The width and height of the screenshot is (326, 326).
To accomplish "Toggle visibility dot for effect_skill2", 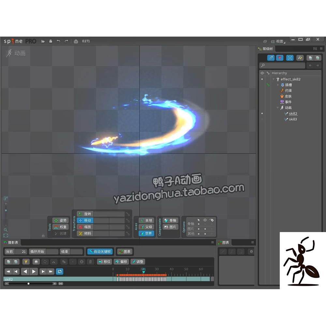I will pyautogui.click(x=262, y=79).
